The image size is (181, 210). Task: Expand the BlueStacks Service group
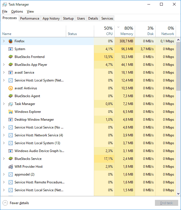tap(4, 159)
